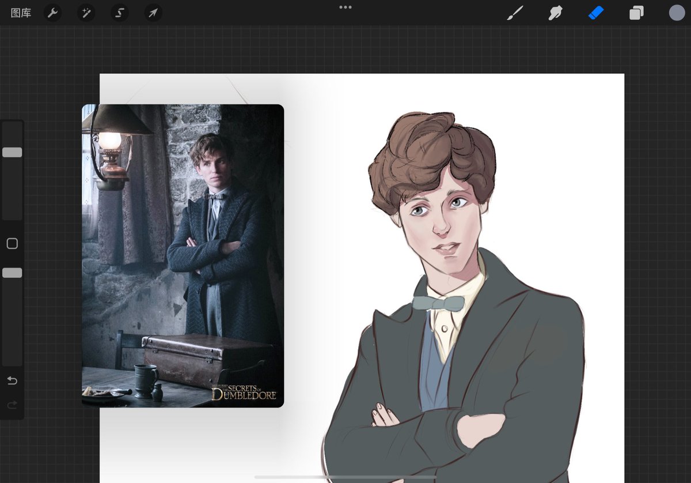Select the Brush tool

pos(515,13)
